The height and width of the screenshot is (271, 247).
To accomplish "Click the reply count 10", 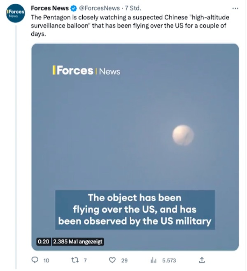I will (46, 260).
